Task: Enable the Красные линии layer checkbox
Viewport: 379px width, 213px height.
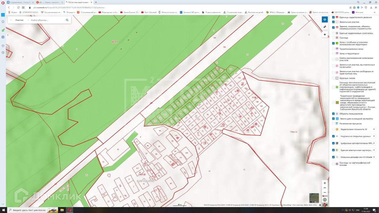Action: click(x=333, y=78)
